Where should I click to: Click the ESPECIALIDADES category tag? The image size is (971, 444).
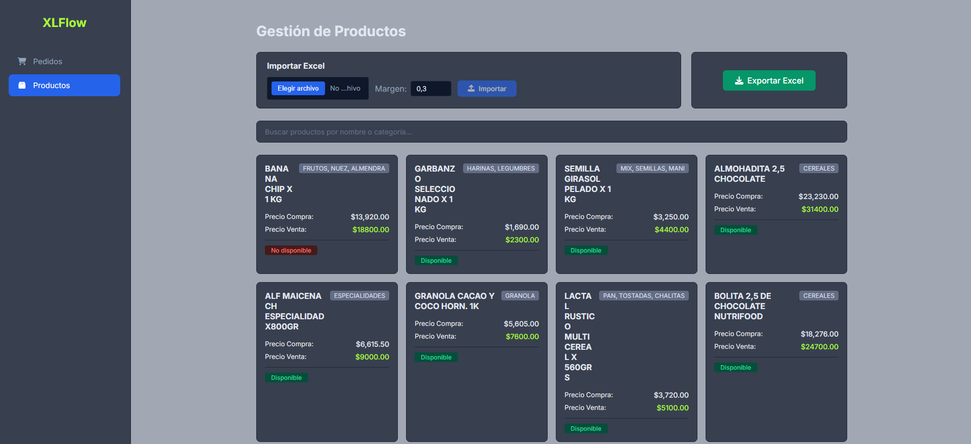point(359,296)
